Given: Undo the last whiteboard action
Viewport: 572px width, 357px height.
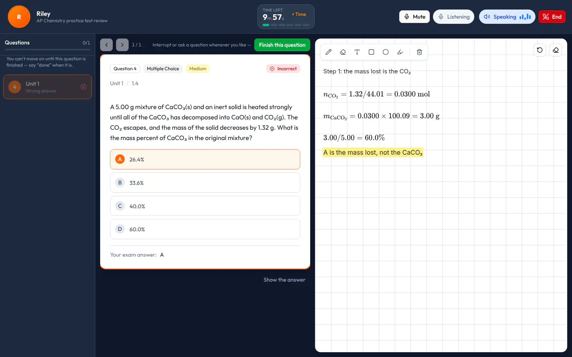Looking at the screenshot, I should coord(540,50).
